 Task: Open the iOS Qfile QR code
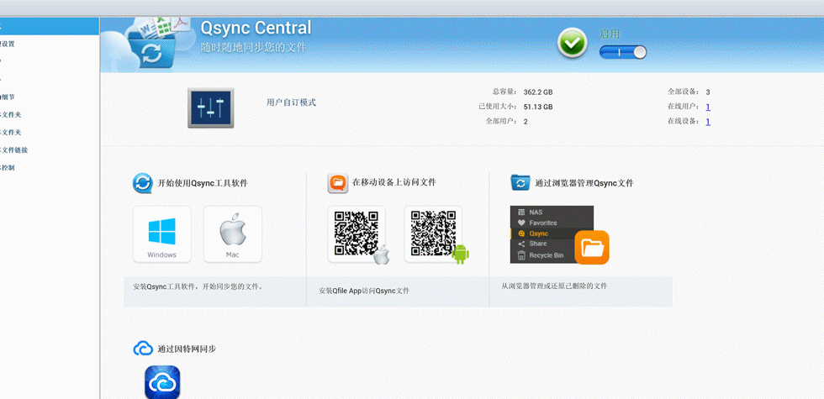pyautogui.click(x=357, y=234)
